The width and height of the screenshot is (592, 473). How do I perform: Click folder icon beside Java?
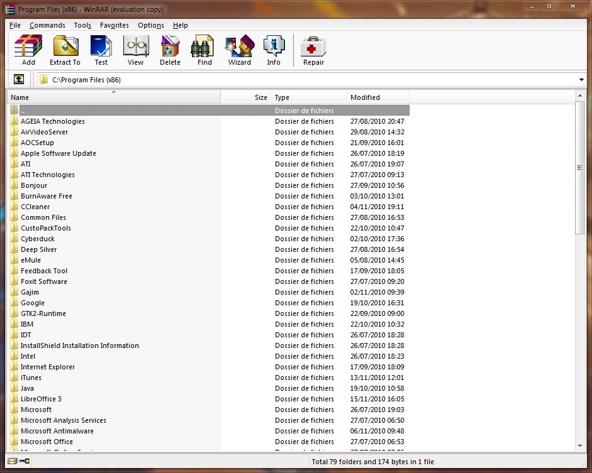pyautogui.click(x=14, y=388)
